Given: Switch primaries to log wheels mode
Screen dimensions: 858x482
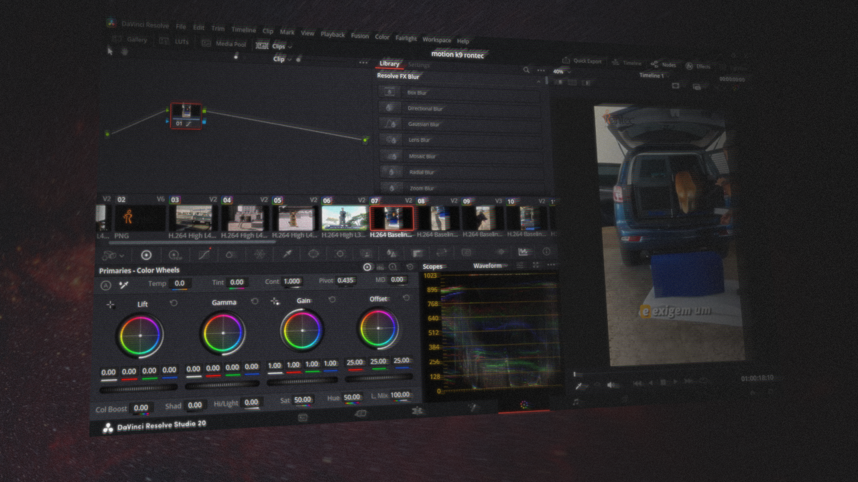Looking at the screenshot, I should (x=393, y=266).
